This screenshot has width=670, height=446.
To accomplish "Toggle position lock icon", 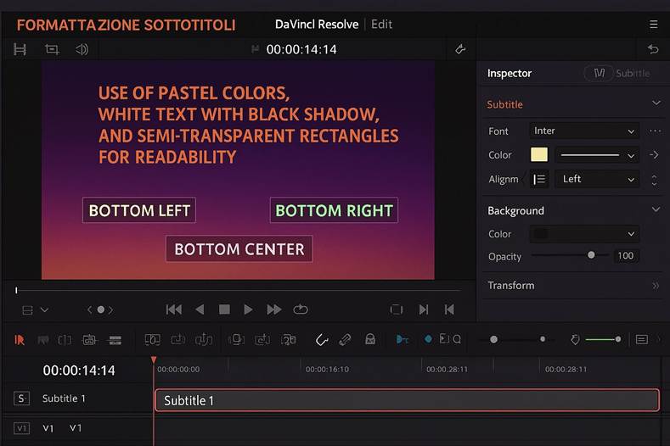I will 370,339.
